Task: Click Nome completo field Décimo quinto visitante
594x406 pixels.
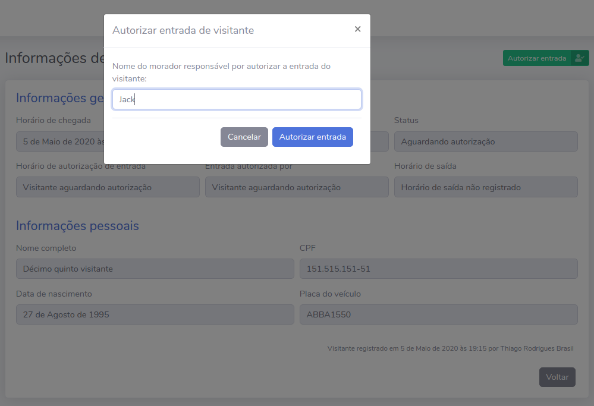Action: point(155,269)
